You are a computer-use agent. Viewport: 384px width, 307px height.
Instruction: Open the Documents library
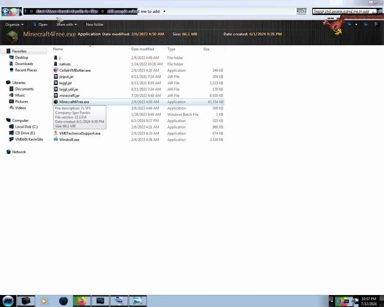click(24, 89)
